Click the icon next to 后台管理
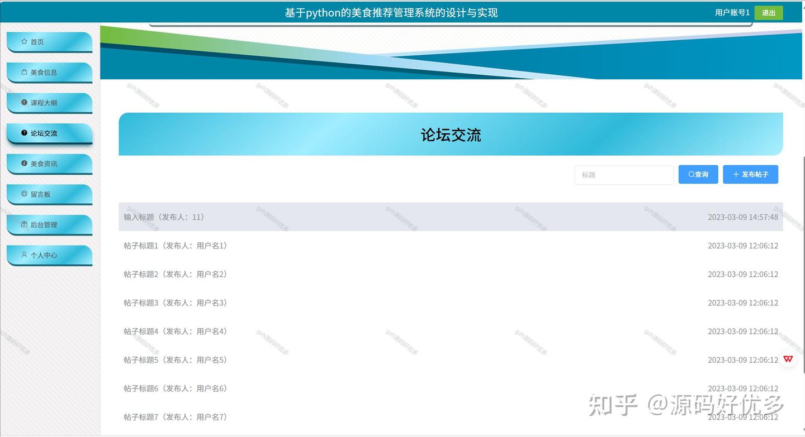 click(x=23, y=224)
